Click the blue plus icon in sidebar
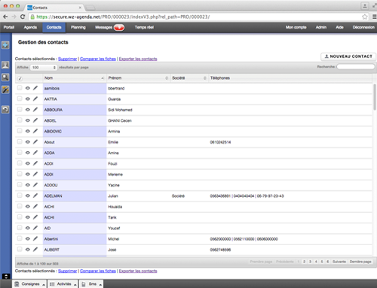This screenshot has height=288, width=377. point(5,45)
